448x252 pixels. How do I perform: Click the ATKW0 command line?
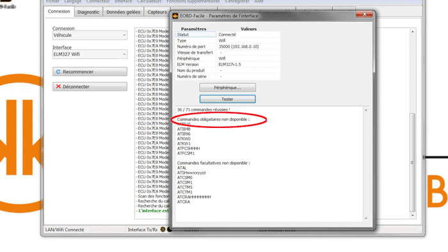pos(184,139)
